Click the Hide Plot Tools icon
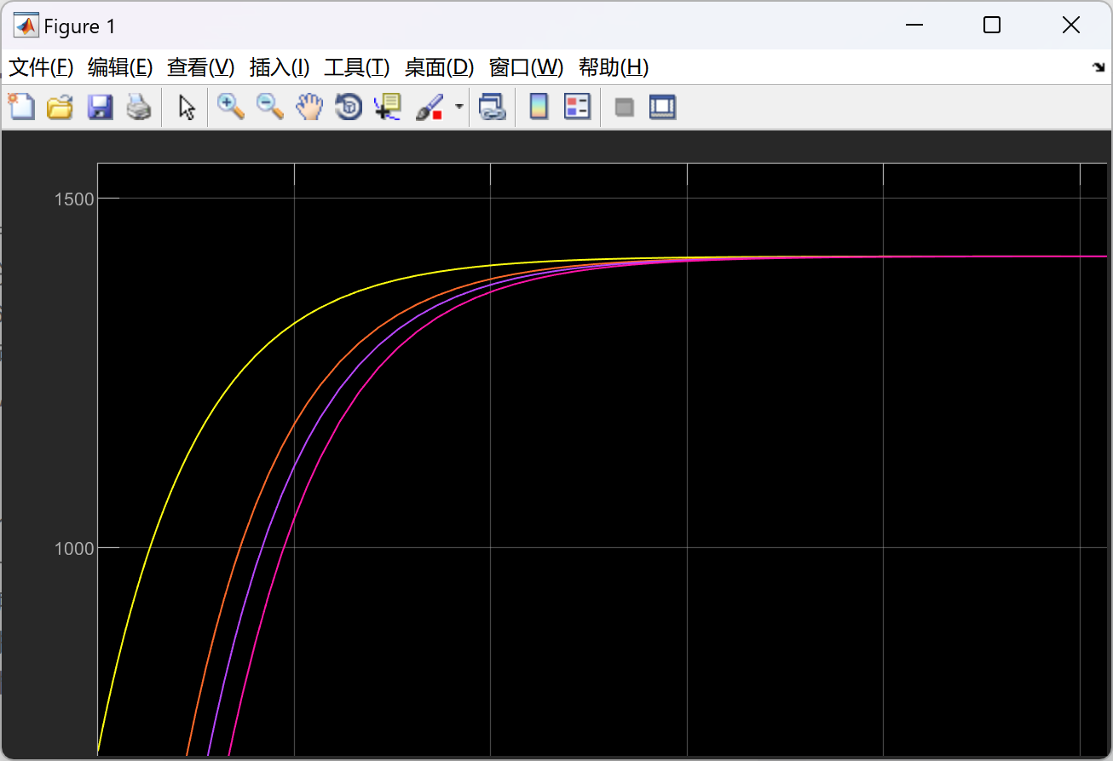The width and height of the screenshot is (1113, 761). (625, 107)
